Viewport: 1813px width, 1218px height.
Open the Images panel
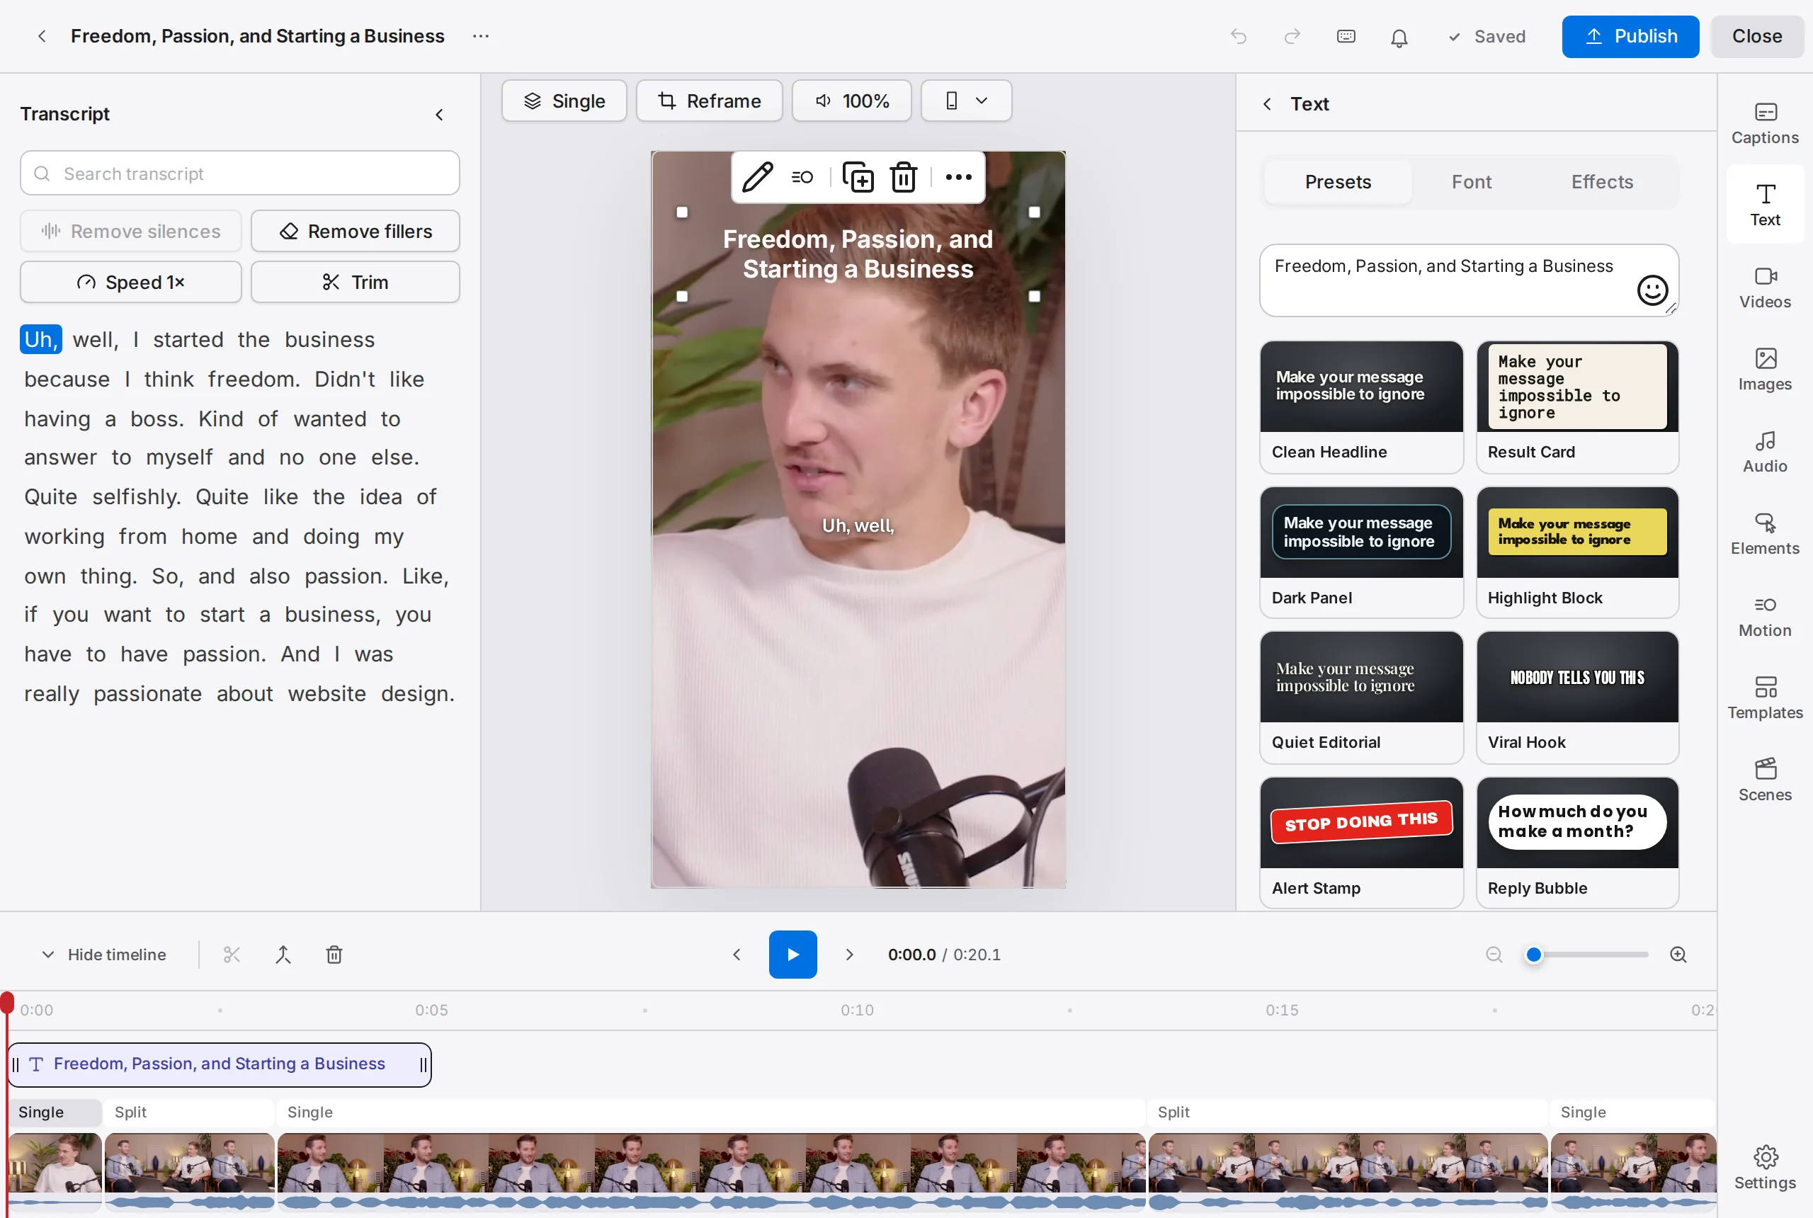point(1764,370)
